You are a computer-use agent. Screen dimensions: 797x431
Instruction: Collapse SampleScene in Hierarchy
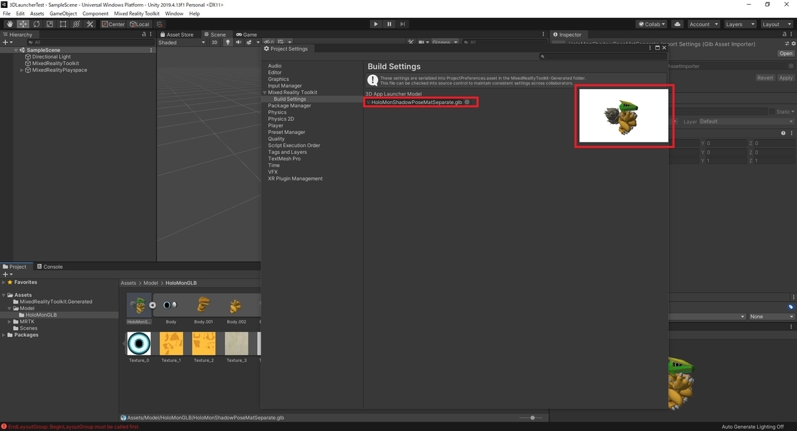(16, 50)
